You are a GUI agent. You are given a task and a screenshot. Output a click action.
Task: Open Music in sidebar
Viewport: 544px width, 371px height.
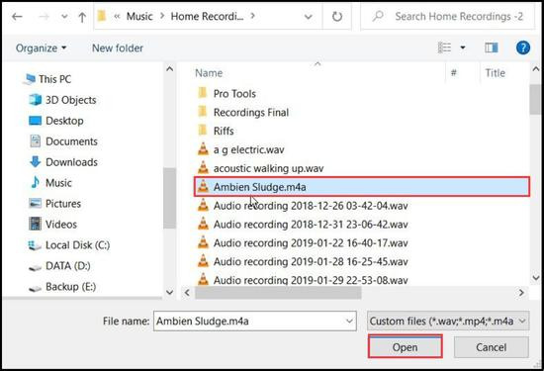(58, 183)
